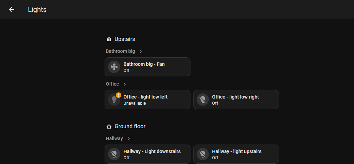Select the Hallway - Light downstairs label
Screen dimensions: 354x164
(152, 151)
